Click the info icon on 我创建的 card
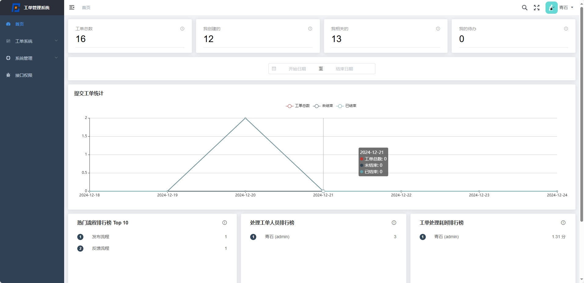The width and height of the screenshot is (584, 283). (x=310, y=29)
